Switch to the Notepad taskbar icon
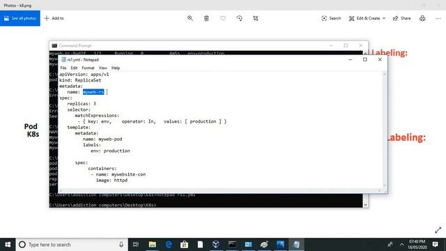The height and width of the screenshot is (251, 446). point(296,245)
